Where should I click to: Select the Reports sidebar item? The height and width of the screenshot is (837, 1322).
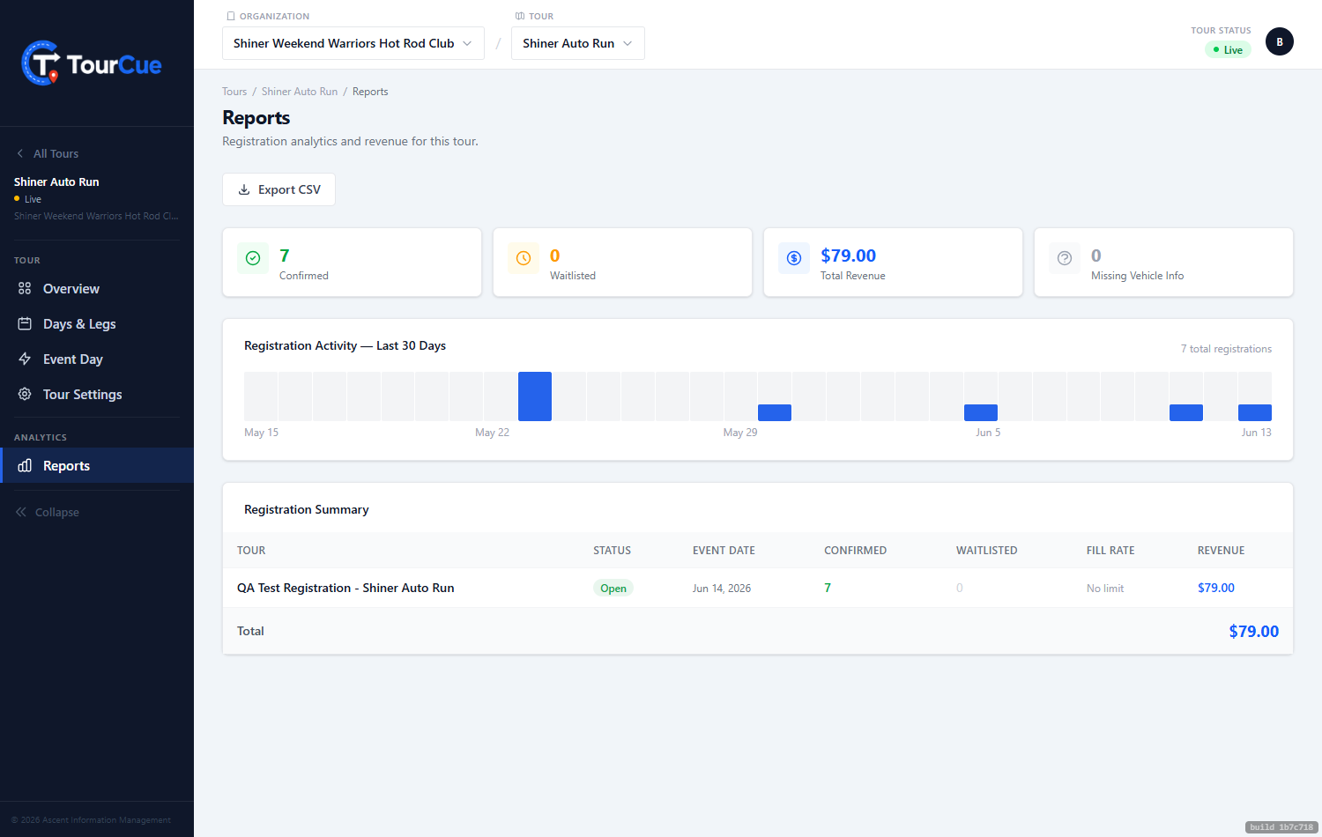(97, 465)
